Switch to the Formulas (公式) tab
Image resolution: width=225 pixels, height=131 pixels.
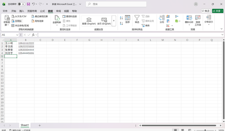(42, 11)
